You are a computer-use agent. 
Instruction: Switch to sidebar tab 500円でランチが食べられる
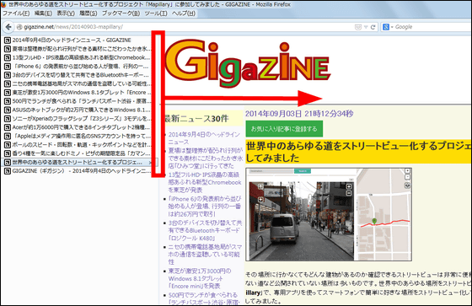pos(78,101)
